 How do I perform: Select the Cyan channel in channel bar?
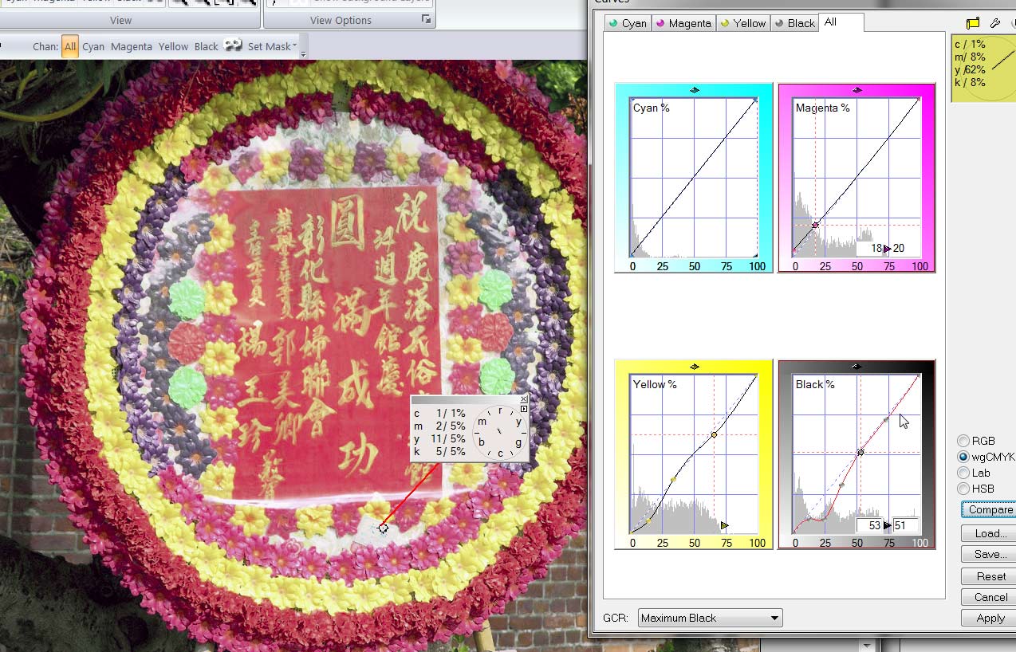coord(93,46)
